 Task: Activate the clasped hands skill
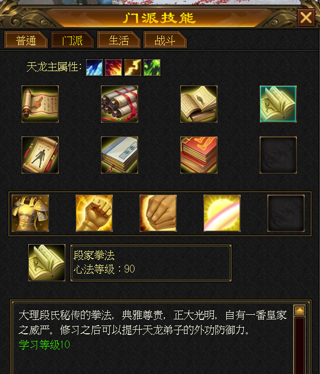[158, 213]
